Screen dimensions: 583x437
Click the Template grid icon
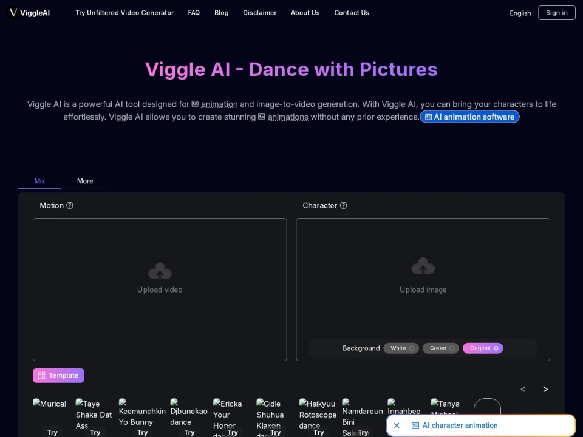coord(42,375)
